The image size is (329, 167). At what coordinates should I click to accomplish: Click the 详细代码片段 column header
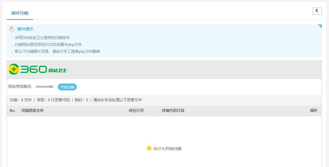173,111
